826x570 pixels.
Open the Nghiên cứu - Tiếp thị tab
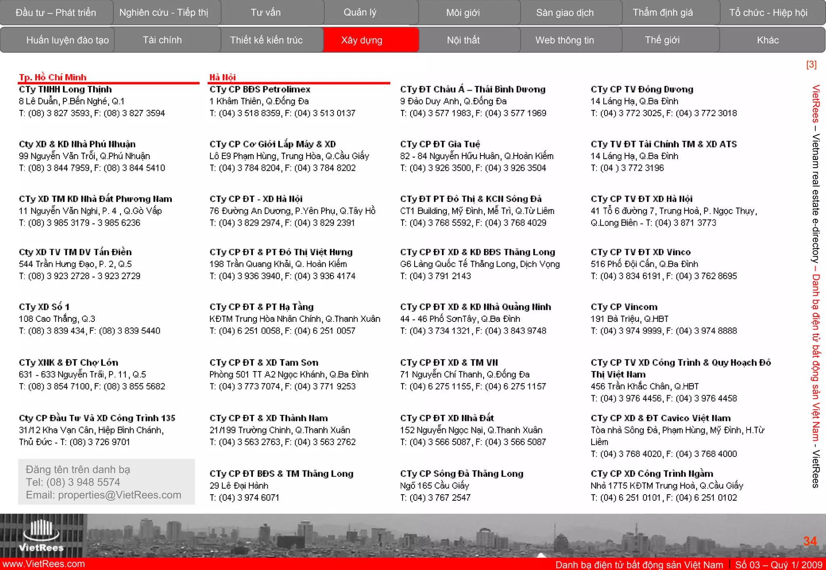pos(164,12)
